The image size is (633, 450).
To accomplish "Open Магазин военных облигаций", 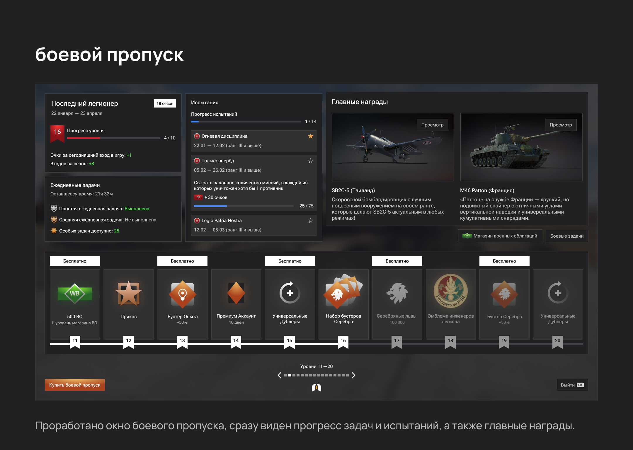I will tap(500, 236).
